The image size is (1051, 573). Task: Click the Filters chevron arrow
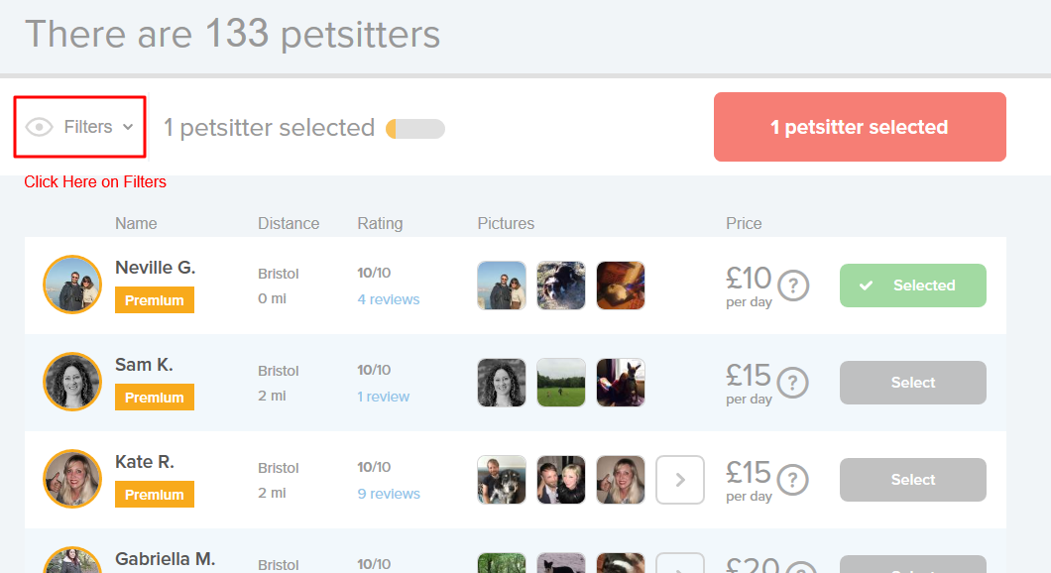tap(128, 127)
